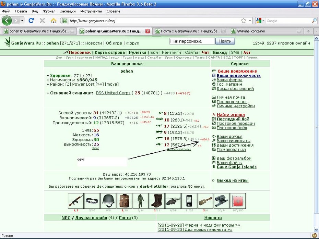Viewport: 319px width, 239px height.
Task: Switch to the GWPanel container tab
Action: 266,31
